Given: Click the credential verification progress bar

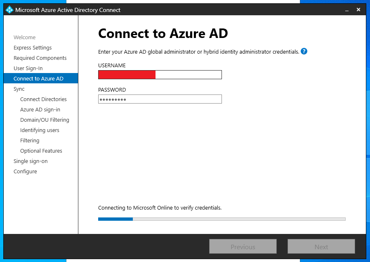Looking at the screenshot, I should click(x=222, y=219).
